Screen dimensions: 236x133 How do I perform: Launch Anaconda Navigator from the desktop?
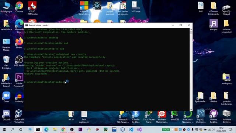(x=188, y=117)
